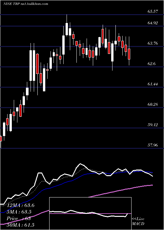
Task: Click the 12MA : 63.6 legend entry
Action: click(21, 205)
